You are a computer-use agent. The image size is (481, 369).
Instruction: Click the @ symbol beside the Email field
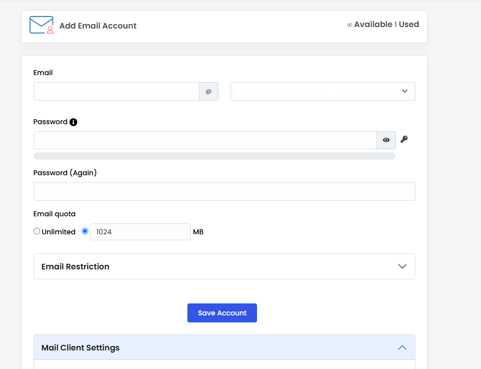(208, 92)
